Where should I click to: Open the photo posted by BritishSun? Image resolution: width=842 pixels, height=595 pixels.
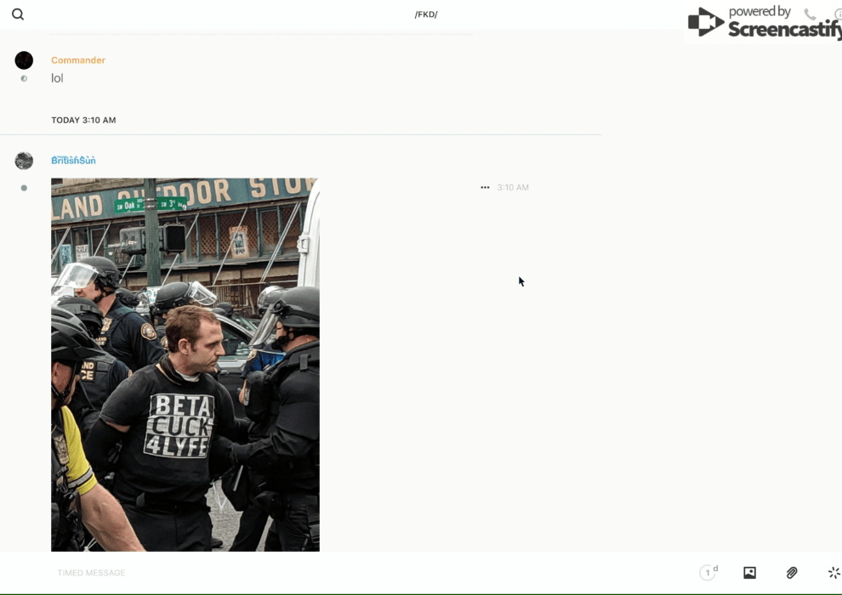pos(185,365)
